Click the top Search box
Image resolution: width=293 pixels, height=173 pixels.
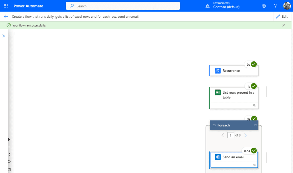pyautogui.click(x=123, y=6)
